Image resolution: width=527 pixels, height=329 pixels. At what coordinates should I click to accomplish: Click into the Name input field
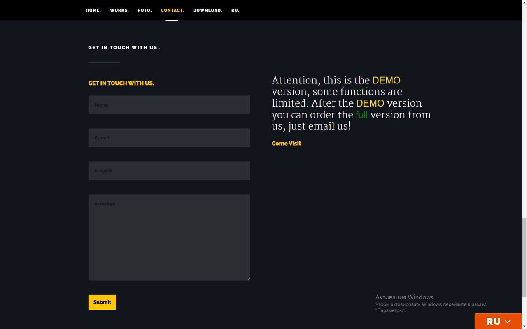[169, 105]
